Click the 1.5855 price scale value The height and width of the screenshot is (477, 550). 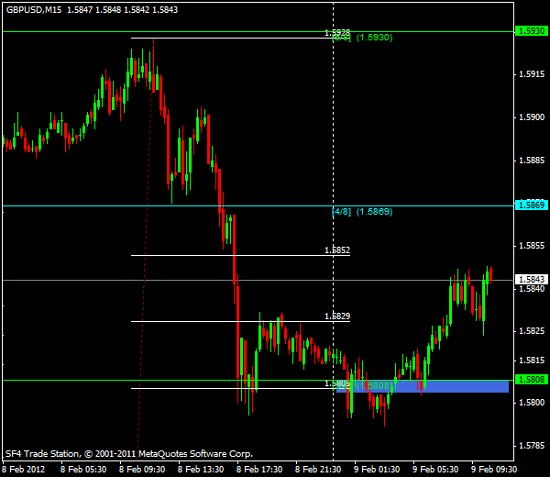(532, 246)
